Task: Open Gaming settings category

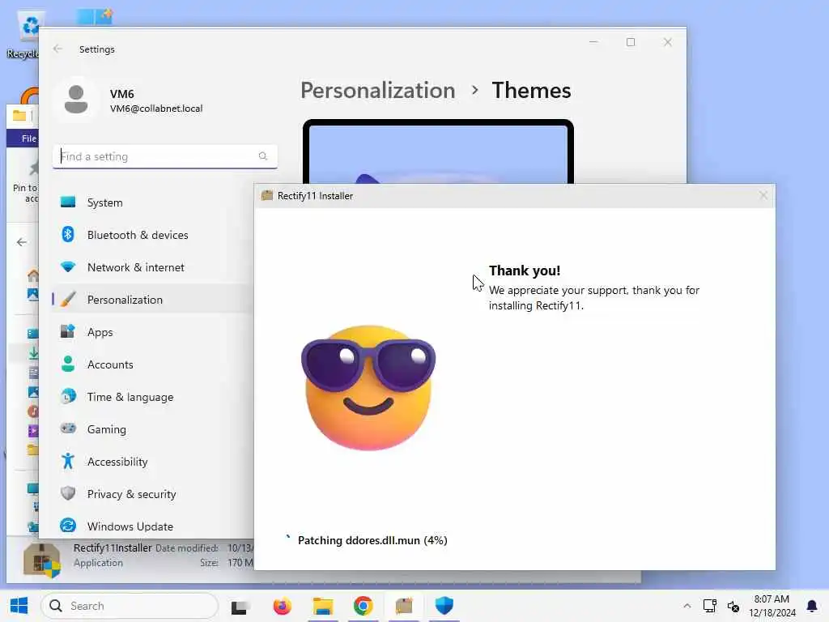Action: pyautogui.click(x=153, y=429)
